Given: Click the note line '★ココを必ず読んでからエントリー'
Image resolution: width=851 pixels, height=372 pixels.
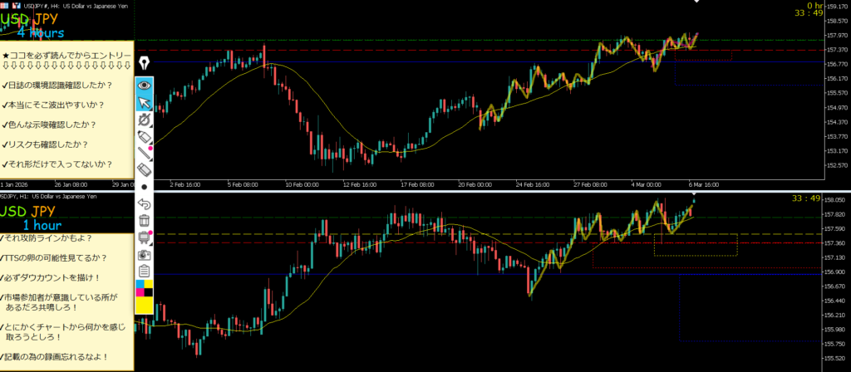Looking at the screenshot, I should [66, 56].
